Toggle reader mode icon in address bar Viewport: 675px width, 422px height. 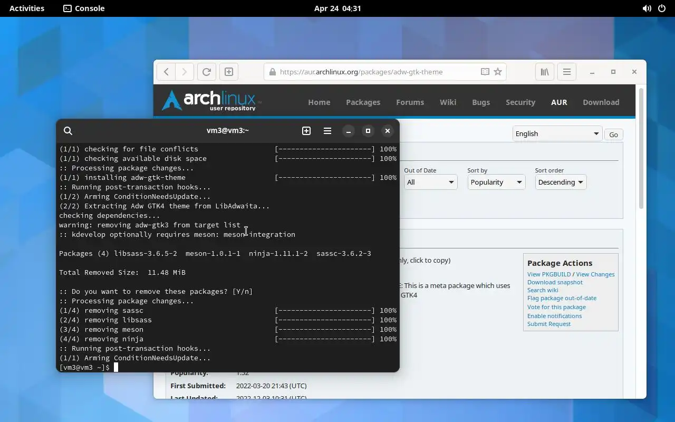(x=485, y=72)
